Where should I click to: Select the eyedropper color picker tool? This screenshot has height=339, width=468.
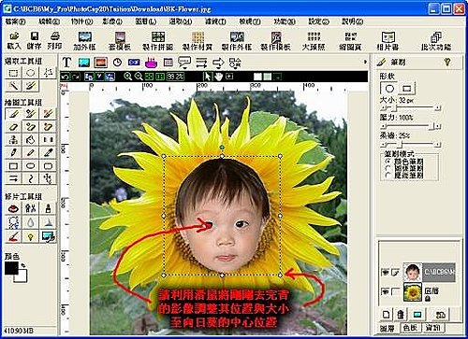click(x=48, y=152)
